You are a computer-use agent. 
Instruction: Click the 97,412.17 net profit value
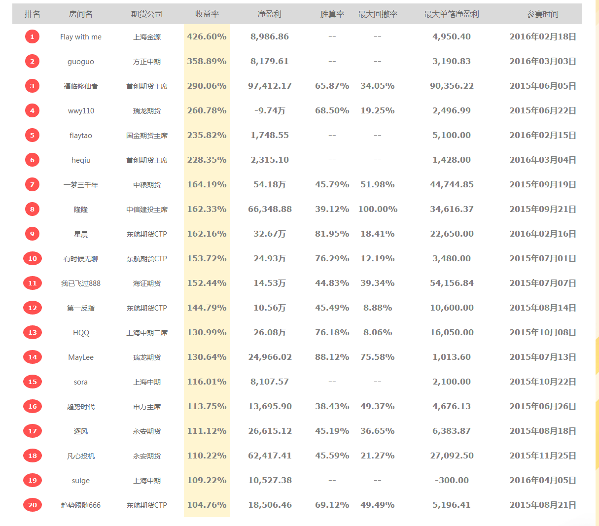coord(270,86)
